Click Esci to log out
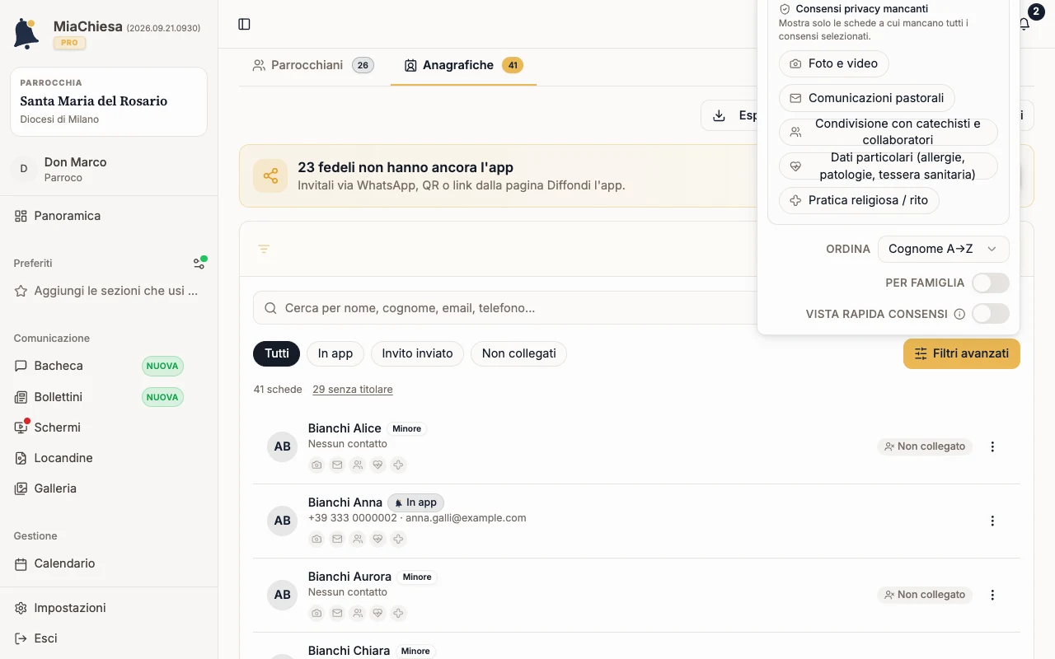1055x659 pixels. pyautogui.click(x=109, y=638)
